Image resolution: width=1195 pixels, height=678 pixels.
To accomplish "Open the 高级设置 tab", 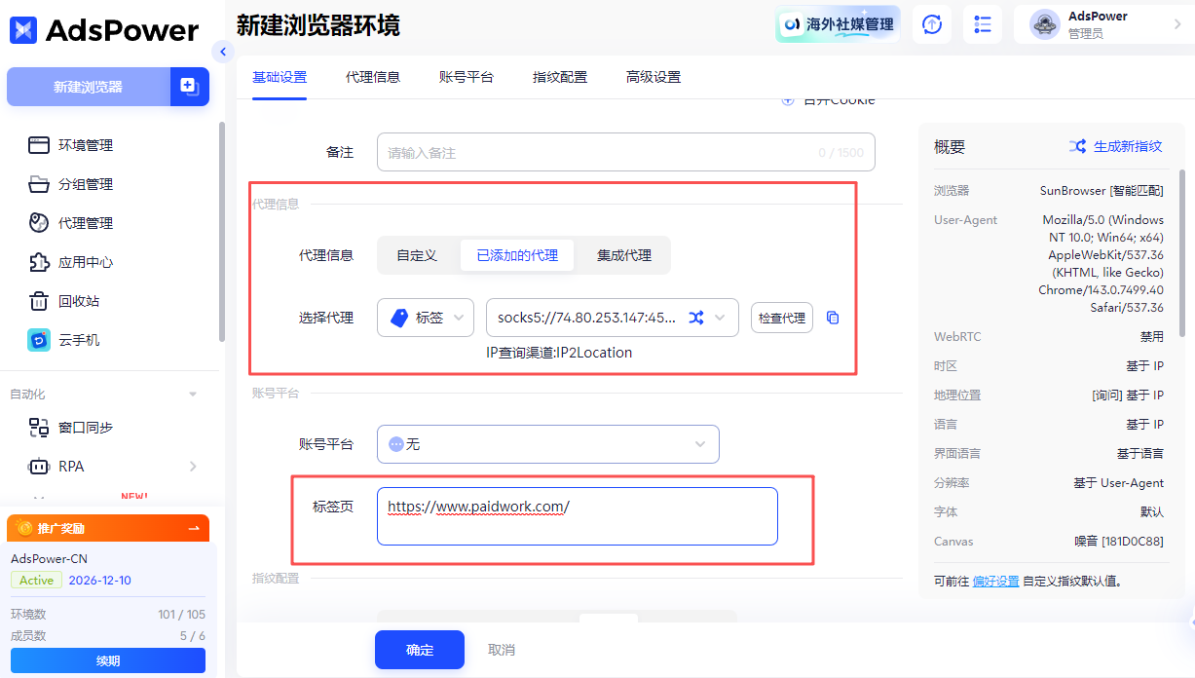I will click(655, 75).
